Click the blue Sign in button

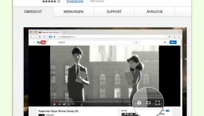pos(173,42)
